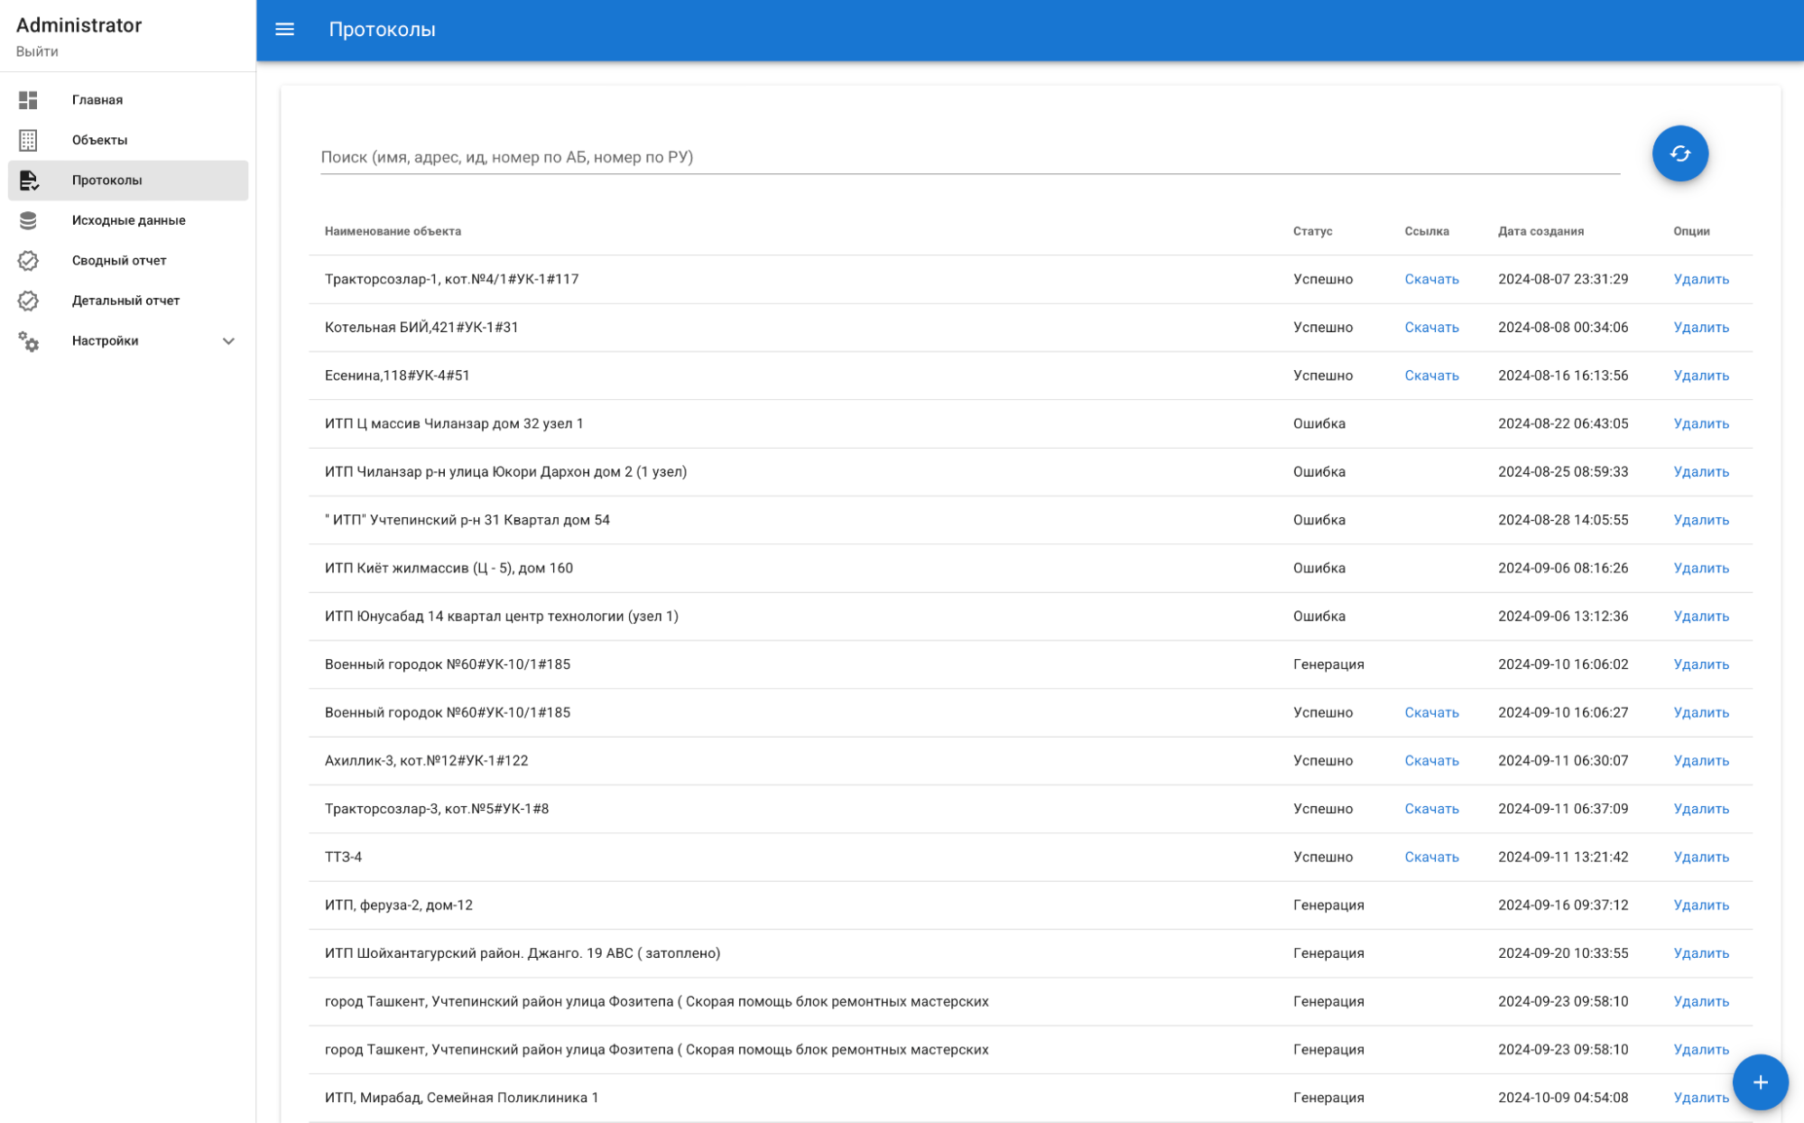Click row name ИТП Чиланзар р-н улица Юкори Дархон

tap(505, 471)
